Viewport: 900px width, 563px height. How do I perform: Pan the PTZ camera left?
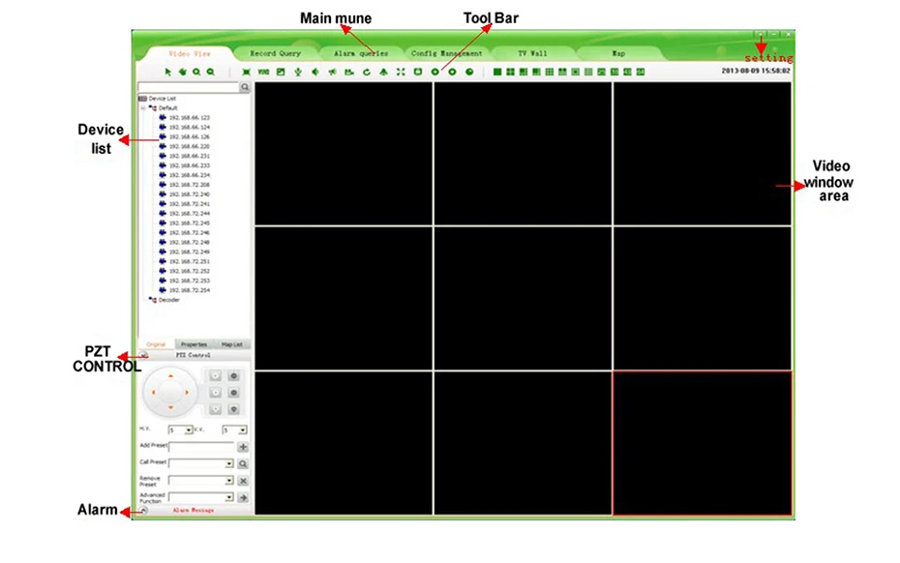[153, 392]
